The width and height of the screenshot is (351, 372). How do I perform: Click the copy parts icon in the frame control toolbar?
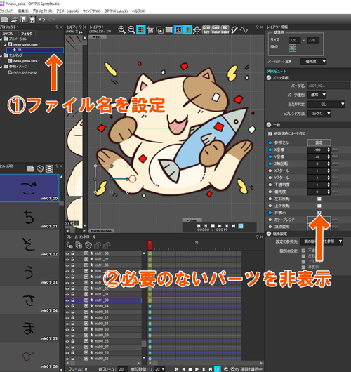pos(79,245)
